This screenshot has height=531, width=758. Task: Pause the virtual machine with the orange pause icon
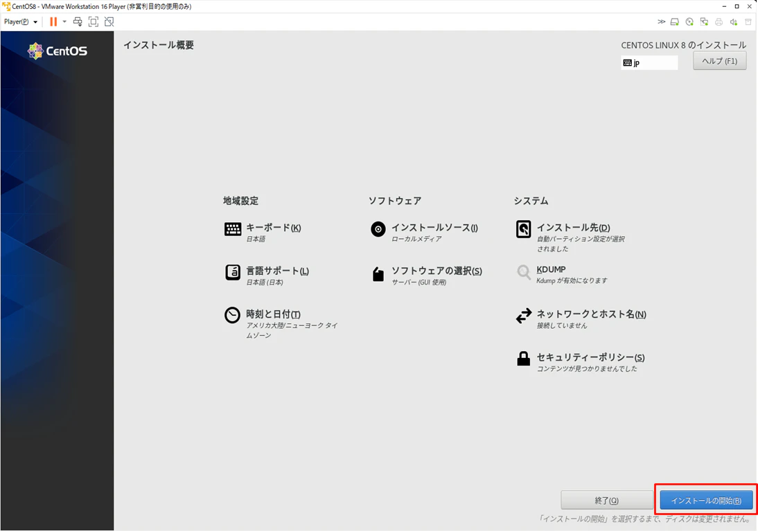[x=53, y=21]
